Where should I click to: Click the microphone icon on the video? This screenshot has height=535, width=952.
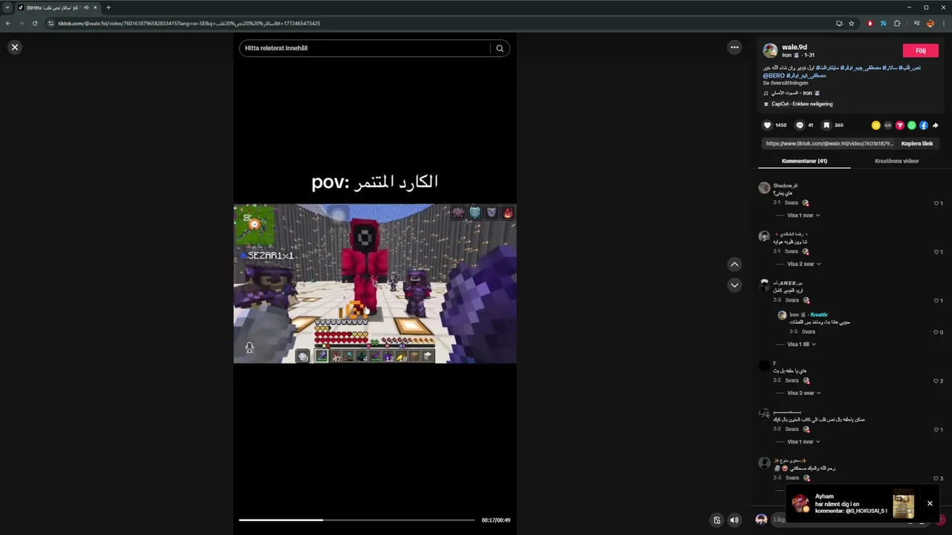[249, 348]
